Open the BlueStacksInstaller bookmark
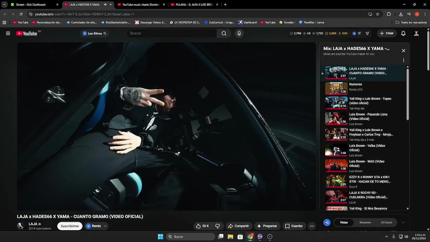Screen dimensions: 430x242 pos(116,23)
